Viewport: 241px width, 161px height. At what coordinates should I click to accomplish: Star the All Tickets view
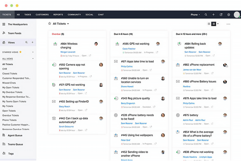point(49,23)
